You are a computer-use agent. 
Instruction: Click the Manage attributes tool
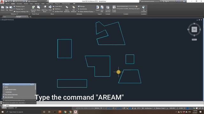pyautogui.click(x=81, y=6)
